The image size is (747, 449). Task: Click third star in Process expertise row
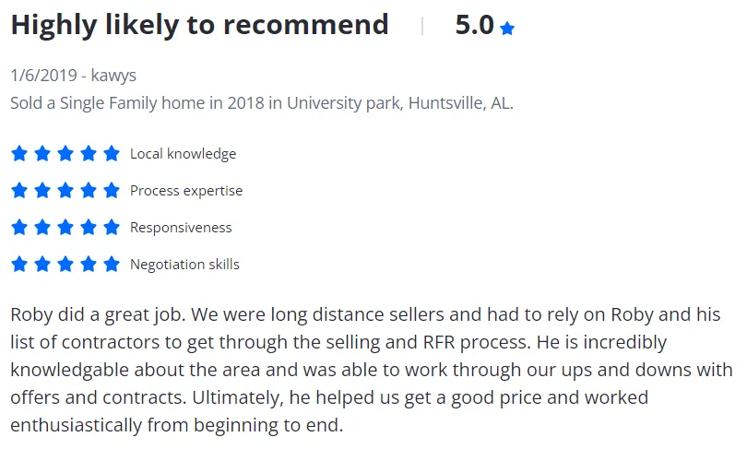[x=65, y=191]
